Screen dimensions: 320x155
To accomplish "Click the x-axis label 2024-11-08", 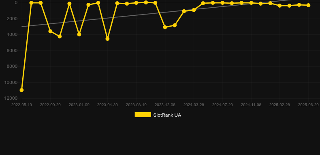I will (x=251, y=105).
